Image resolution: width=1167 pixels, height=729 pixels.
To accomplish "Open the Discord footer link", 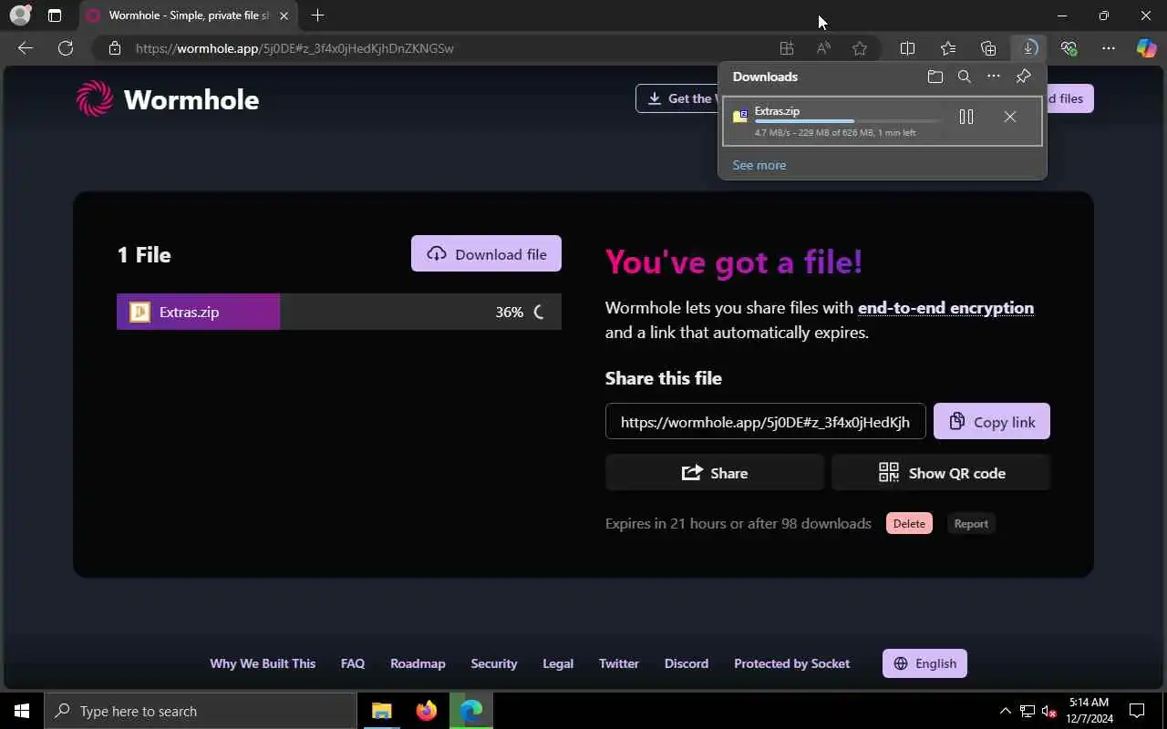I will tap(687, 663).
